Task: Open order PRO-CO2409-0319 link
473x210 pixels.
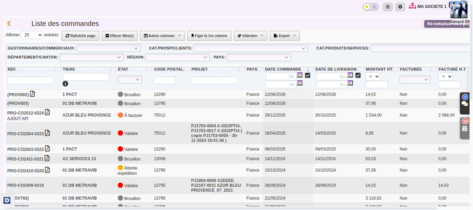Action: pos(26,185)
